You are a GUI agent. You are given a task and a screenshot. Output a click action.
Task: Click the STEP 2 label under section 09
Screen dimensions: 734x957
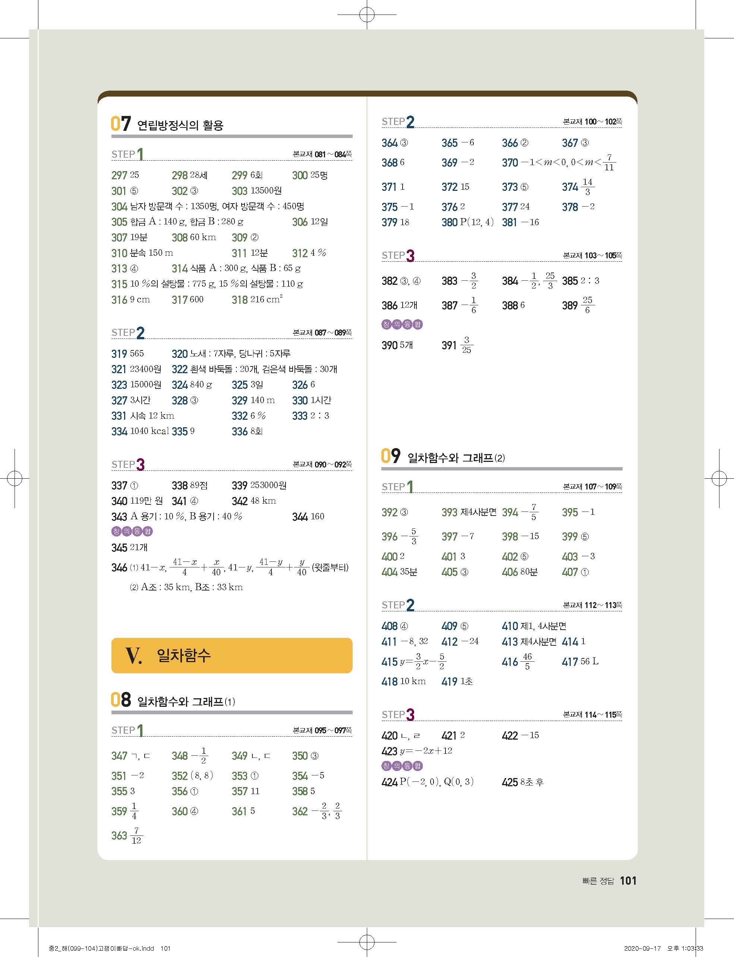coord(398,605)
